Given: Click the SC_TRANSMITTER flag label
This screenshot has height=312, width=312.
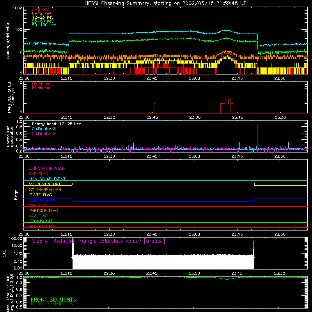Looking at the screenshot, I should [45, 190].
